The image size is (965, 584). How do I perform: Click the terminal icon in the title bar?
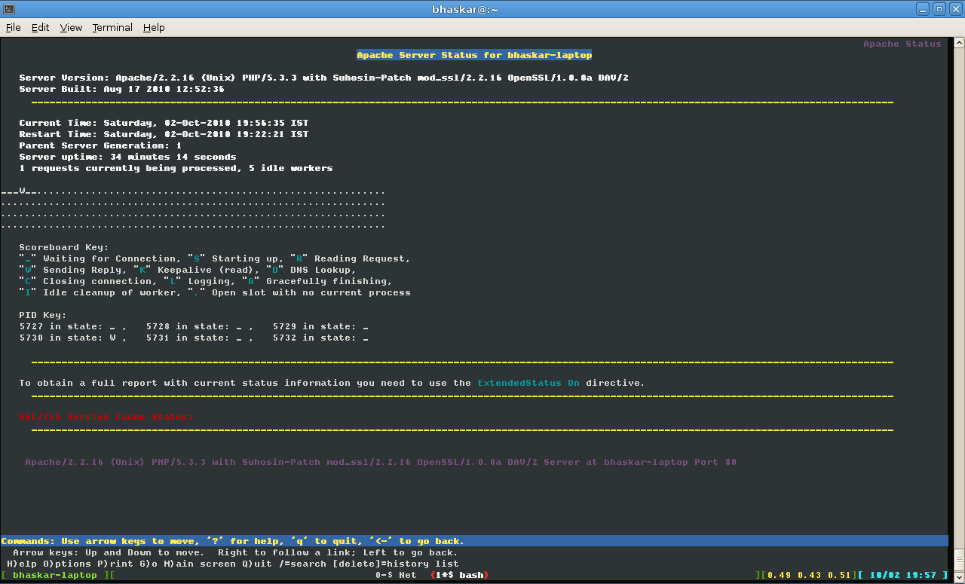tap(8, 8)
